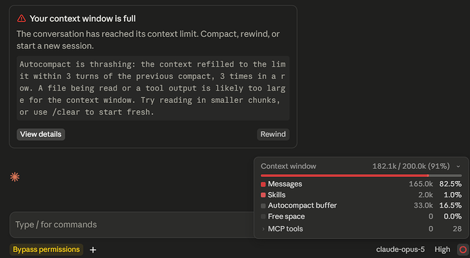Click the Free space legend square
Image resolution: width=470 pixels, height=258 pixels.
[x=263, y=216]
